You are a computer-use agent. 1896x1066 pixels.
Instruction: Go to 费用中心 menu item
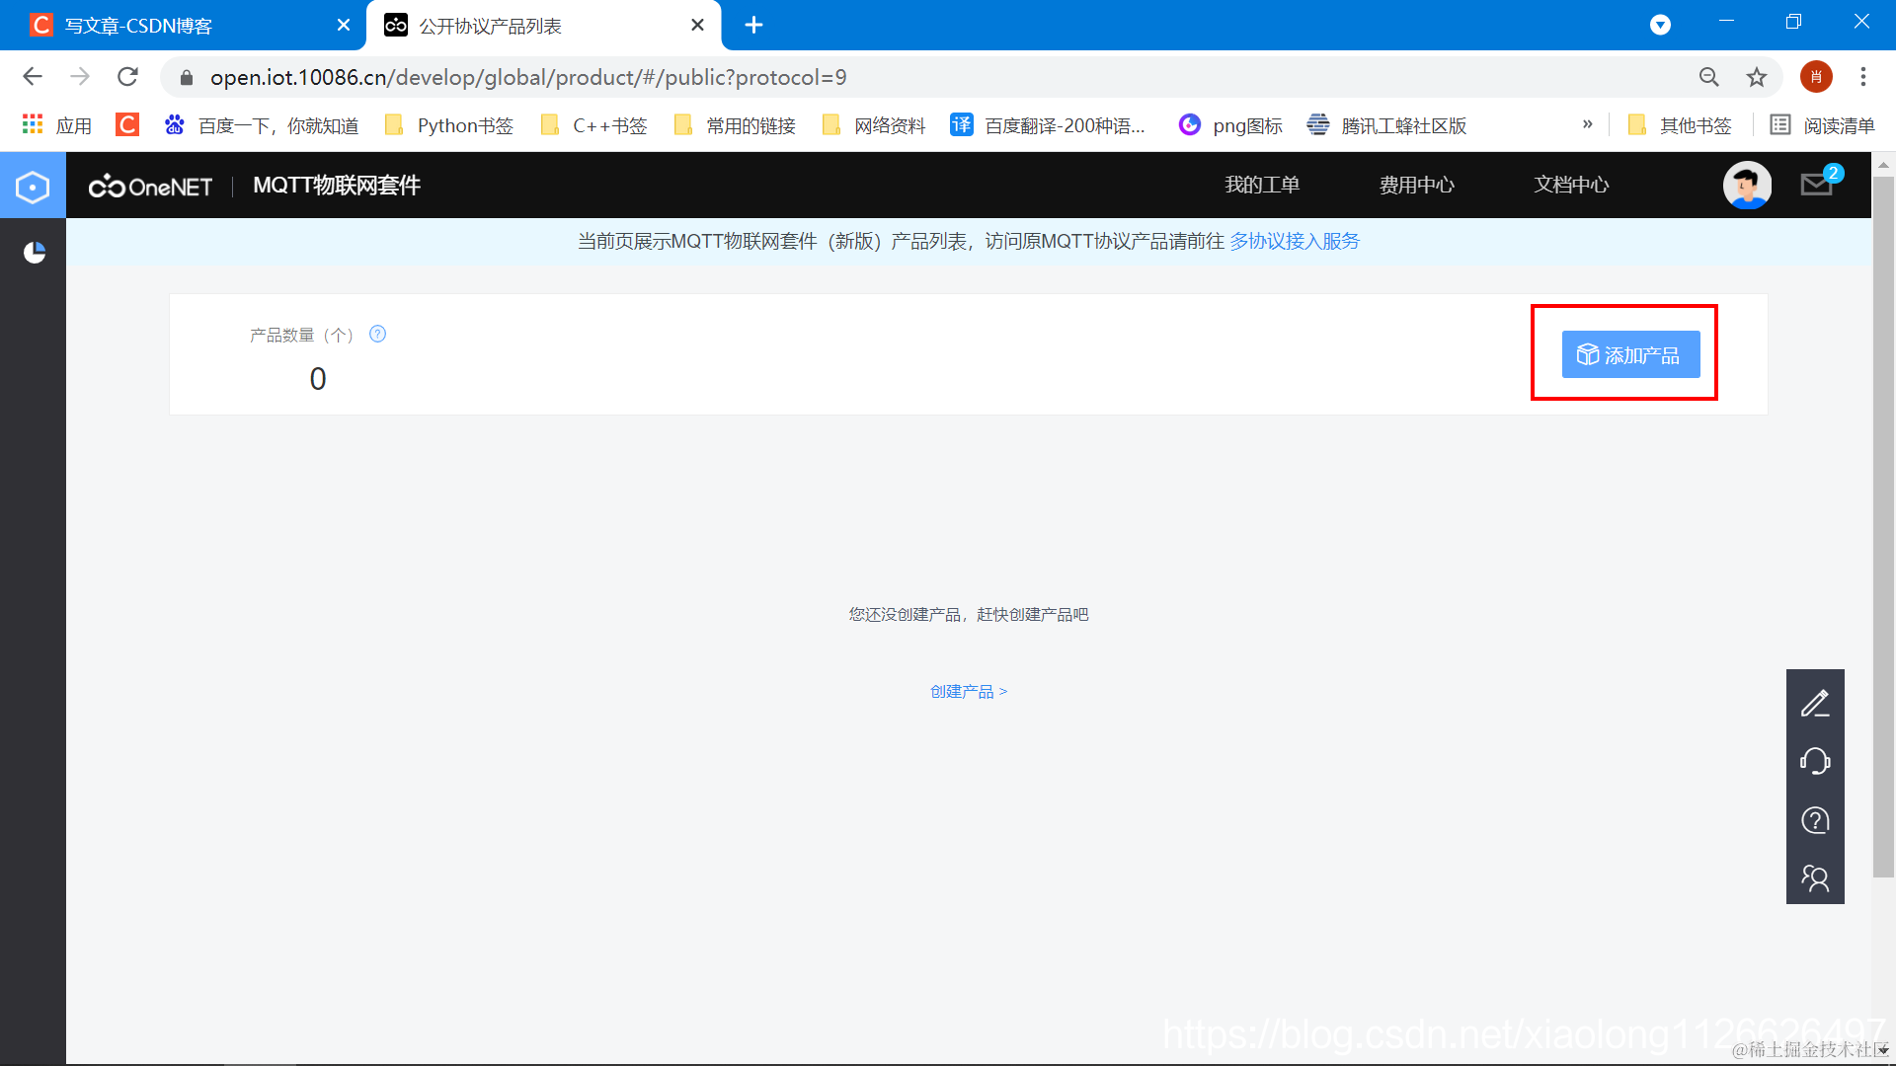[x=1416, y=185]
